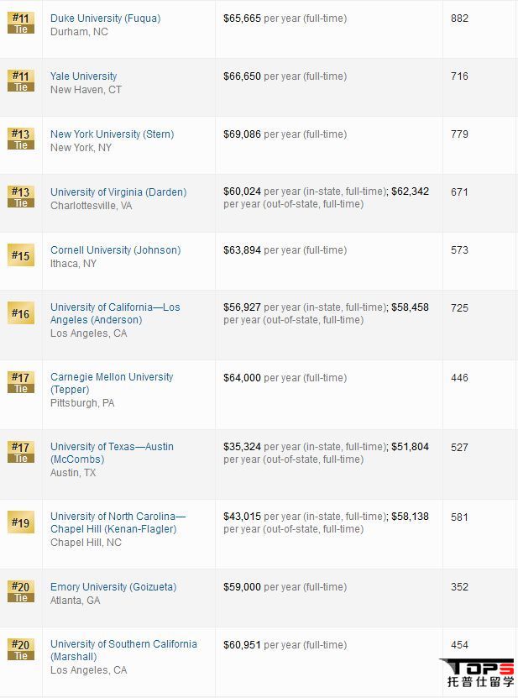Click the #20 Tie badge beside Emory

(21, 591)
